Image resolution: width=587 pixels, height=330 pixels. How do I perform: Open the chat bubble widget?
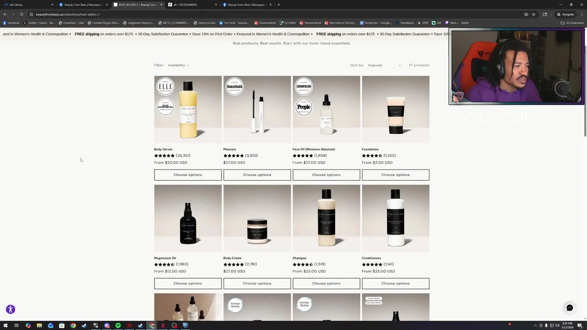(x=570, y=308)
